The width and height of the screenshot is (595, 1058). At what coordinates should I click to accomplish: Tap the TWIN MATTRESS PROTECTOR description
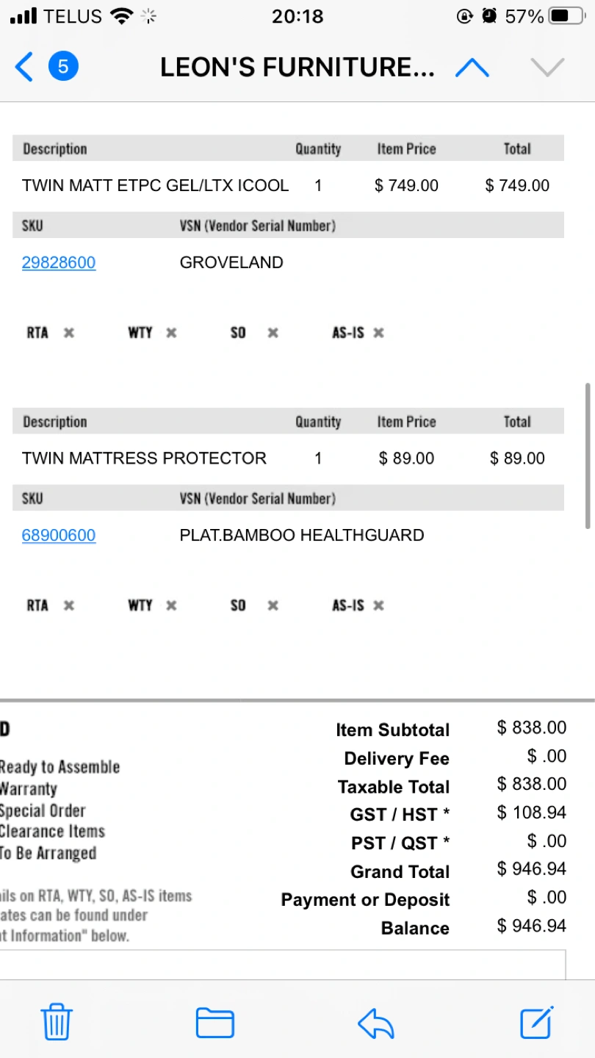point(144,458)
